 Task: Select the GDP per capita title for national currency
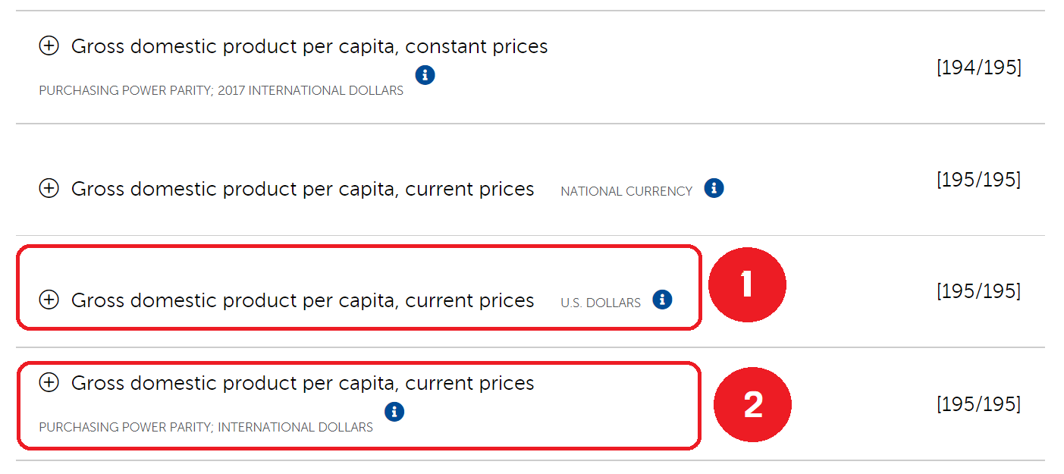point(303,189)
